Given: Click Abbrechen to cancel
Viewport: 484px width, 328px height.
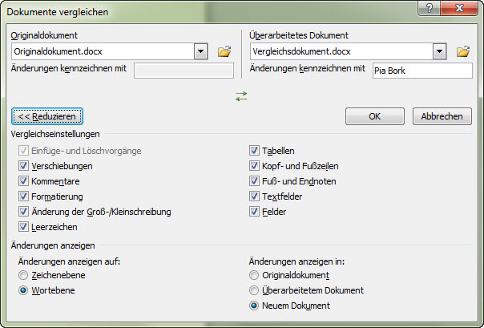Looking at the screenshot, I should [442, 116].
